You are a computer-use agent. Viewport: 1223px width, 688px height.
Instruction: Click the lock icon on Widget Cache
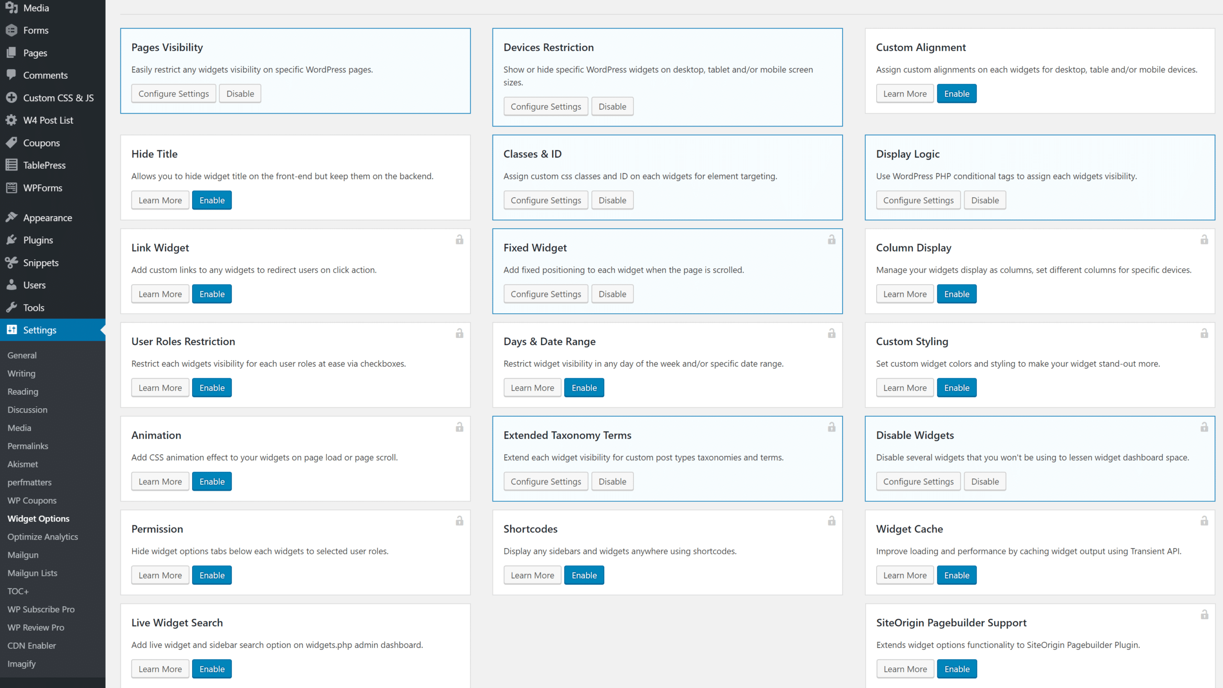[1204, 521]
